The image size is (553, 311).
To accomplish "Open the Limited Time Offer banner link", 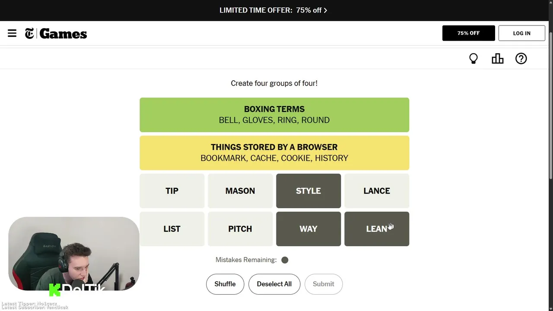I will pyautogui.click(x=273, y=10).
